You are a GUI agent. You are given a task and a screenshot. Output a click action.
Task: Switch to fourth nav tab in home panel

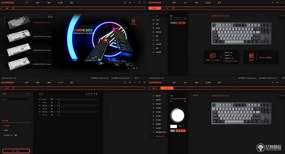pyautogui.click(x=60, y=3)
